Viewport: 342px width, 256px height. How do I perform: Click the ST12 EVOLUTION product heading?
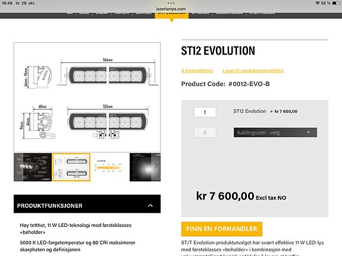pos(218,50)
